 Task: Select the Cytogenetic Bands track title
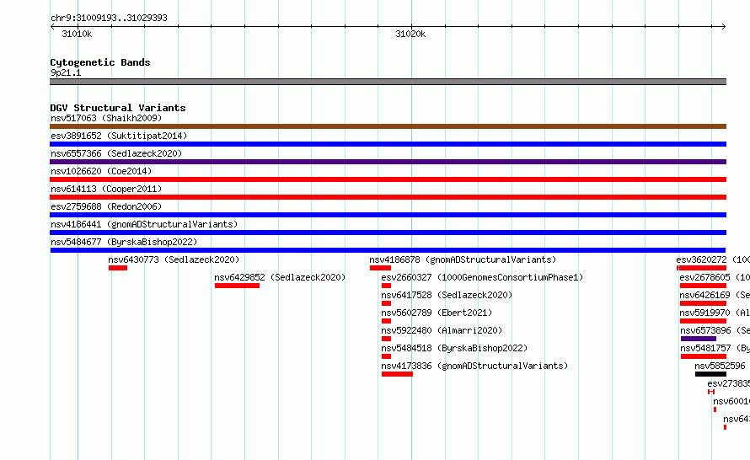click(x=100, y=62)
